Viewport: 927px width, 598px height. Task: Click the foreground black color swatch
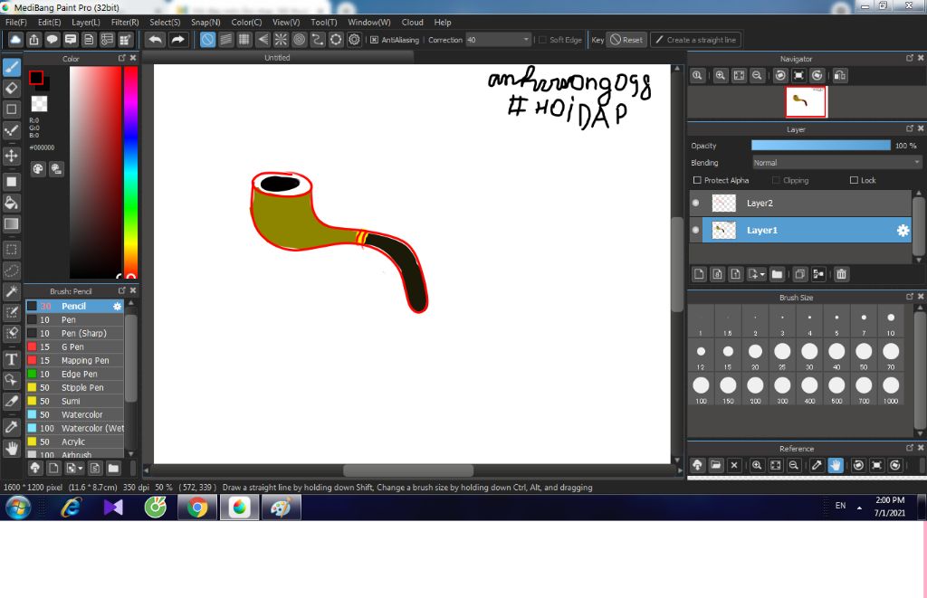click(36, 78)
